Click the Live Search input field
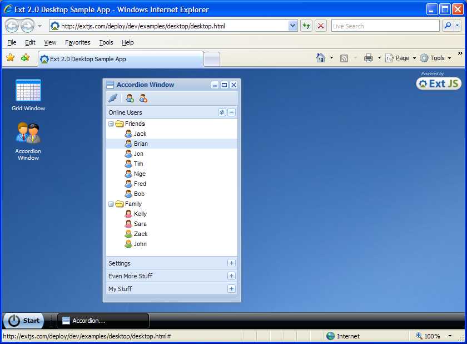Screen dimensions: 467x344 (x=385, y=26)
